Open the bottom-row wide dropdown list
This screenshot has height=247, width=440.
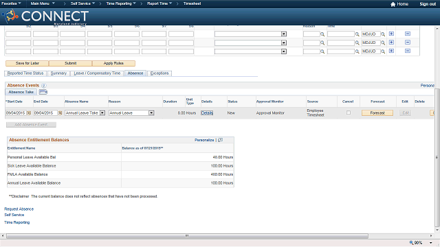(x=284, y=51)
